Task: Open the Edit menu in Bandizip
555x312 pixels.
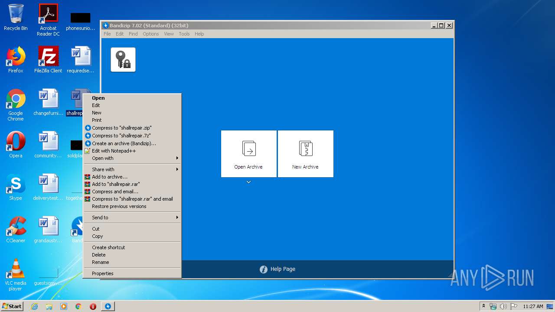Action: coord(120,34)
